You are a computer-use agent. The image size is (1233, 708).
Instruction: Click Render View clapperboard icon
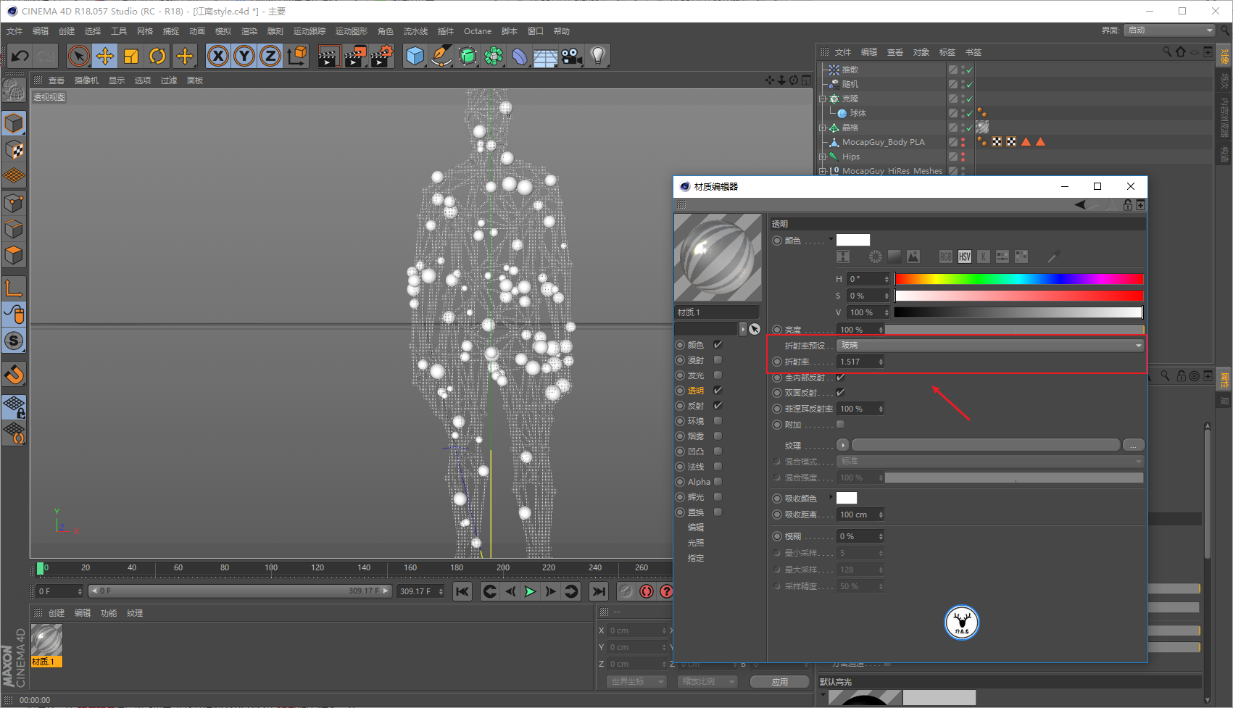[328, 56]
